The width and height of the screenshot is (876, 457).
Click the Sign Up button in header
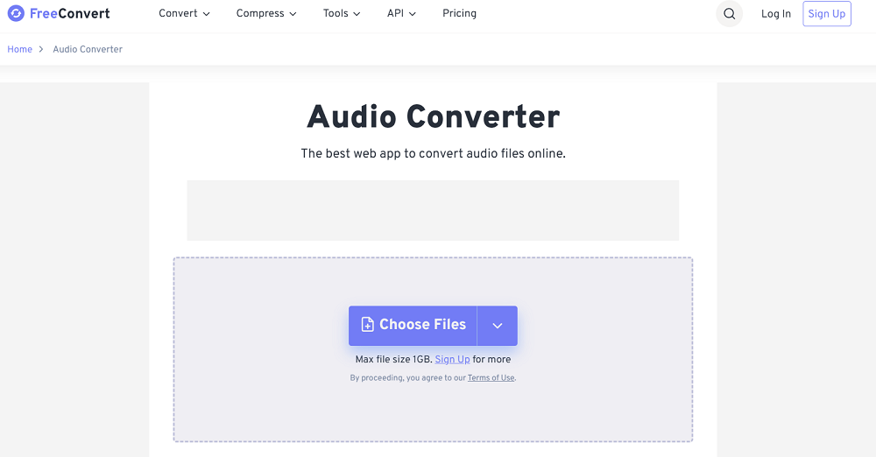pos(826,14)
